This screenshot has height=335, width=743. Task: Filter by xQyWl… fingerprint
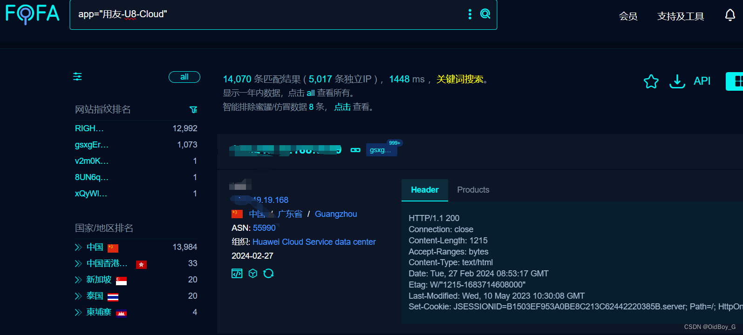[91, 194]
